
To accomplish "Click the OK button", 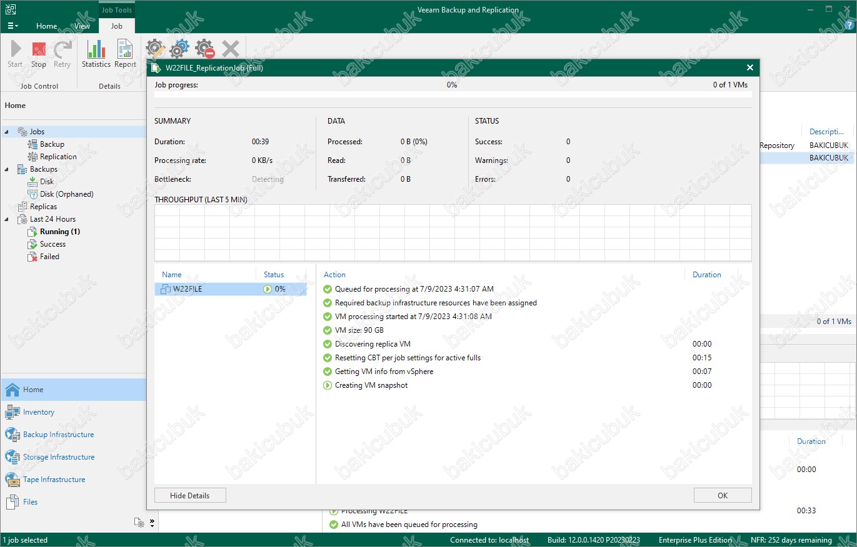I will point(723,495).
